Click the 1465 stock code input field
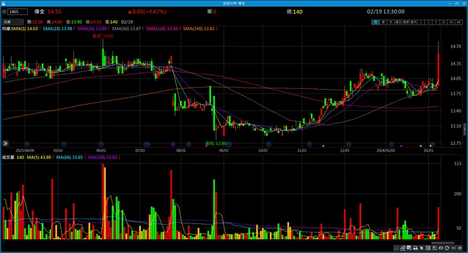The width and height of the screenshot is (468, 253). 18,12
